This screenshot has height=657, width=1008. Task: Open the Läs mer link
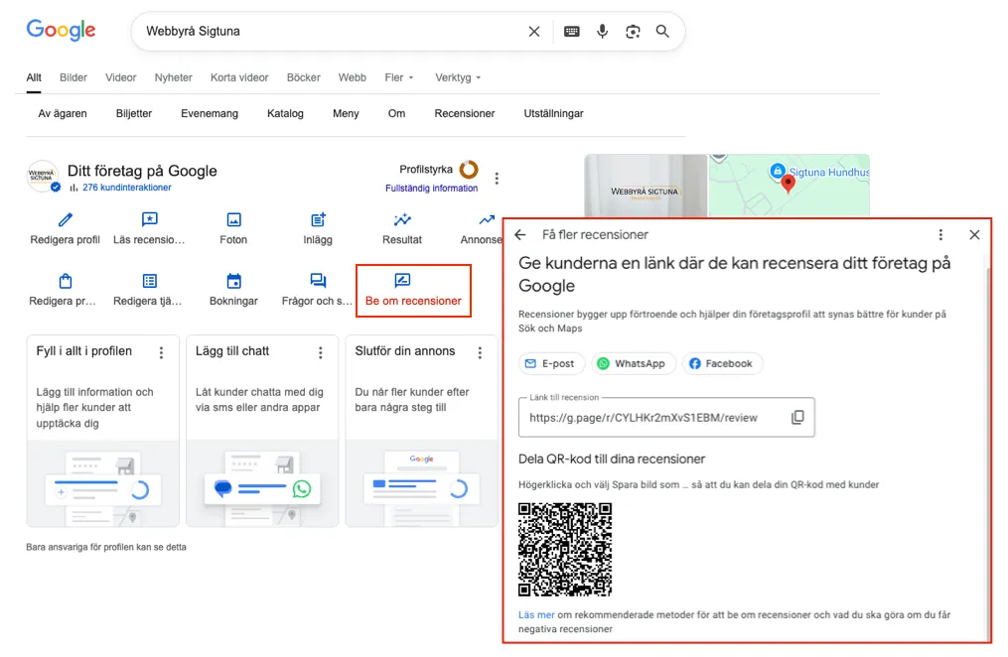536,614
